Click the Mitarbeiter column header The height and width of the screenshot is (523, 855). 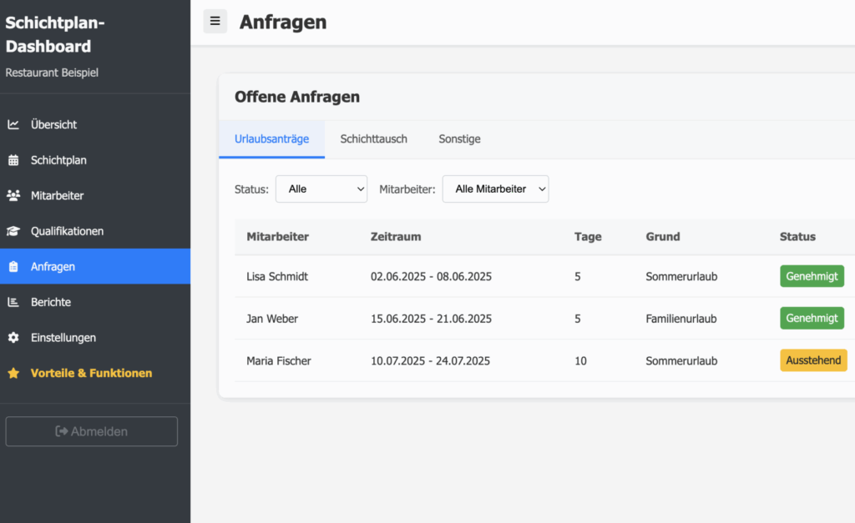(277, 236)
